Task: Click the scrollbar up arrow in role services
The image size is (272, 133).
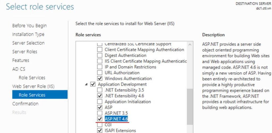Action: [190, 44]
